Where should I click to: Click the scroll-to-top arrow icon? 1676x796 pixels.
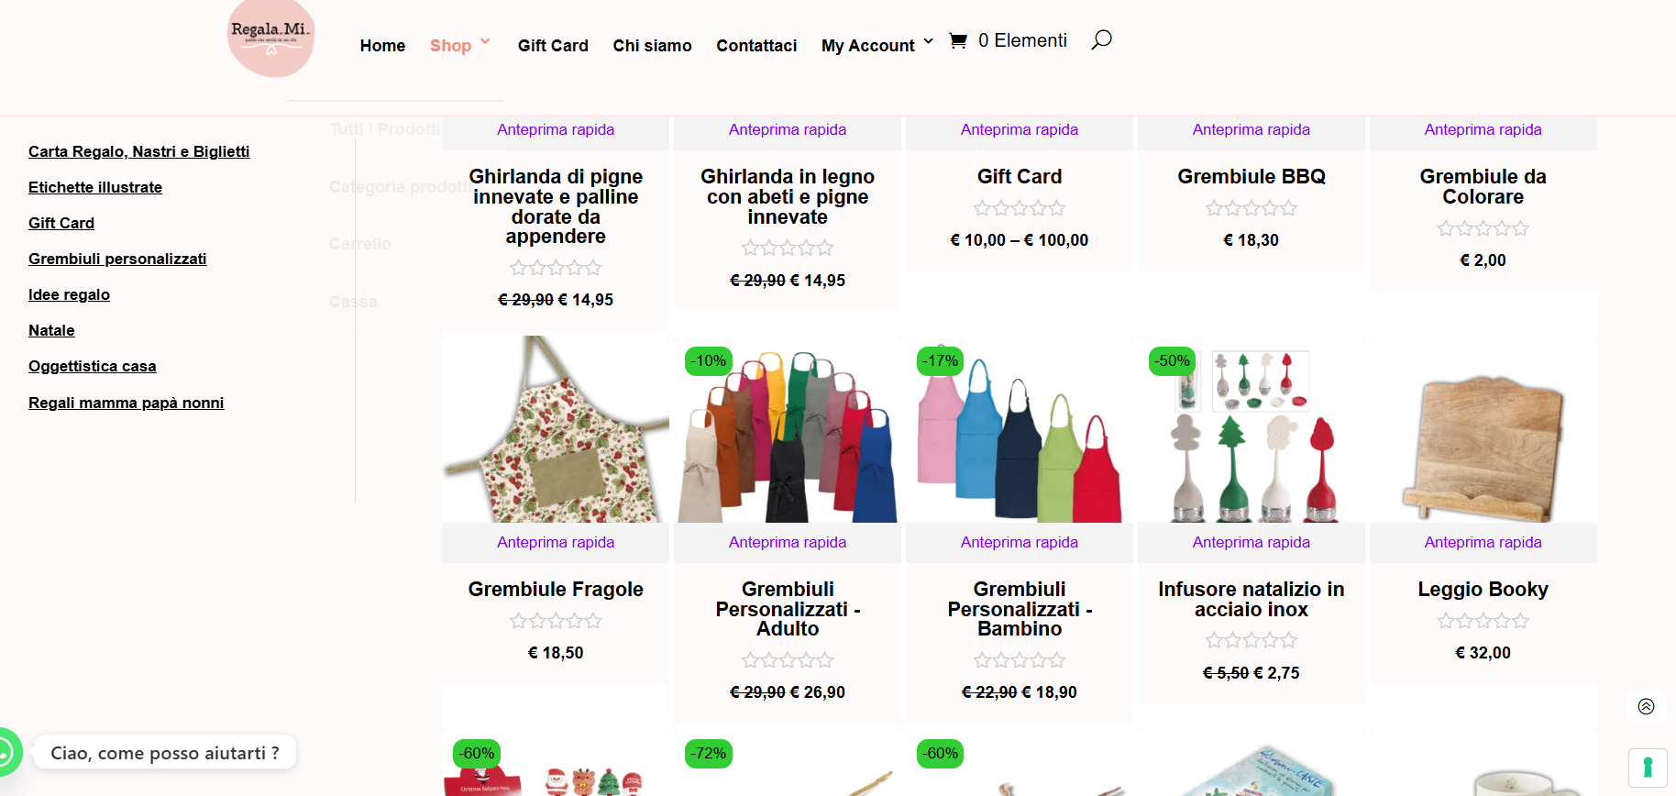click(1646, 706)
